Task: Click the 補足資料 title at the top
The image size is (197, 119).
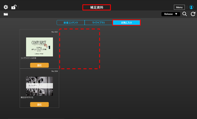Action: tap(97, 7)
